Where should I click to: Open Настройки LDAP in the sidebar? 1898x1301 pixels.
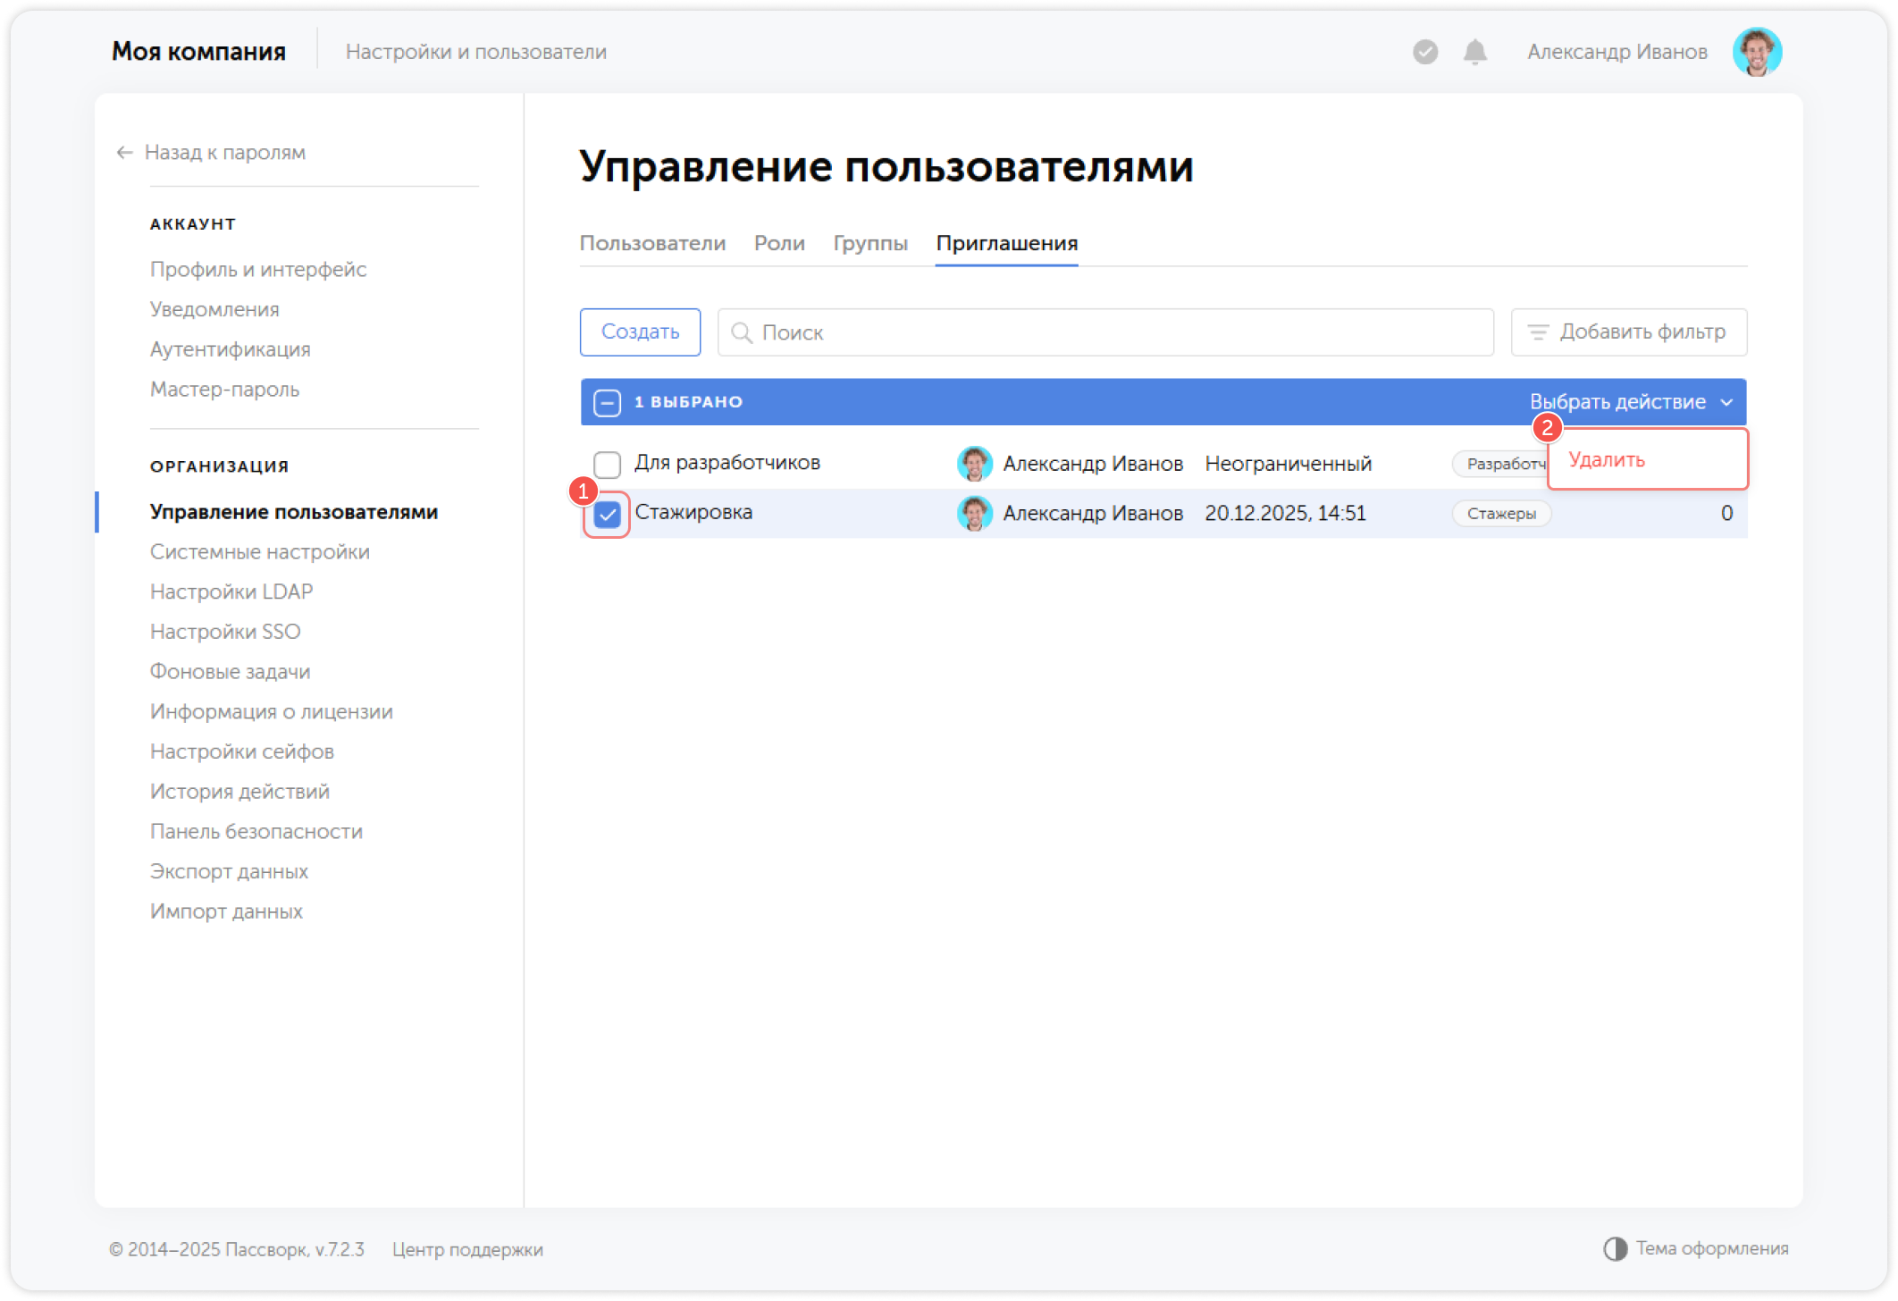(231, 591)
